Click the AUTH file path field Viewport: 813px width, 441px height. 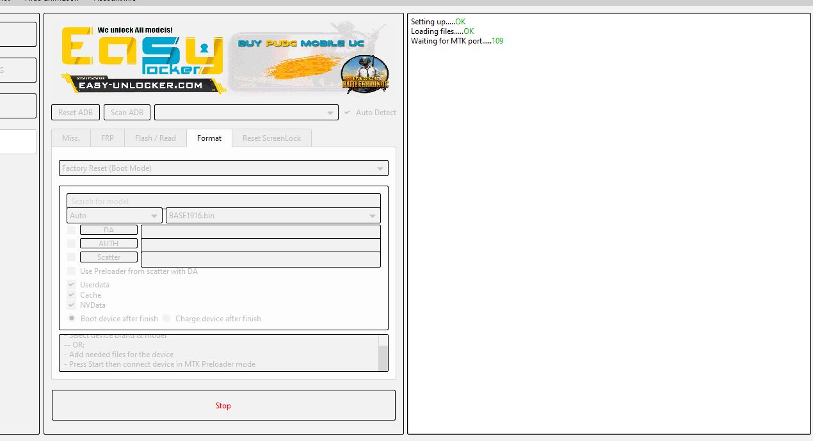click(261, 245)
